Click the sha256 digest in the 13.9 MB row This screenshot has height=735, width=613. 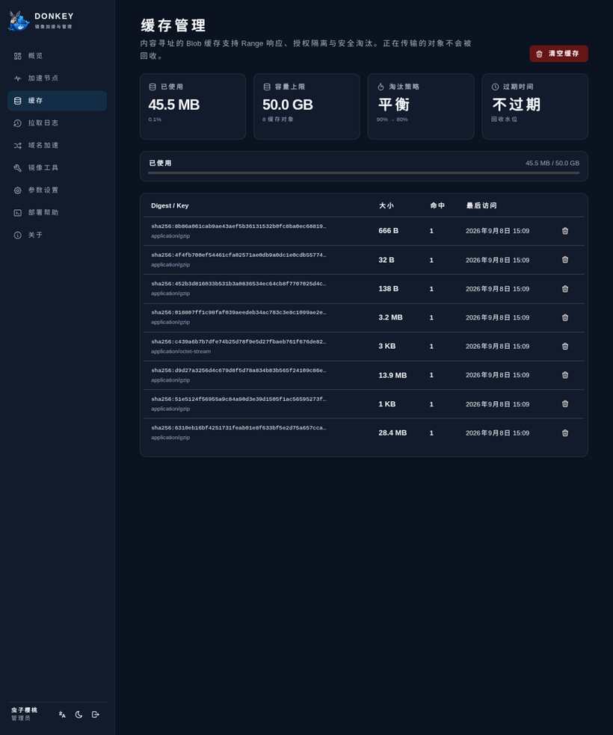click(238, 370)
